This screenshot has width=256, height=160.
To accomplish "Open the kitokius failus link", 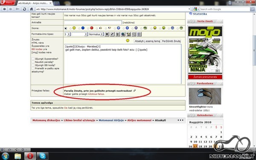I will [x=96, y=94].
